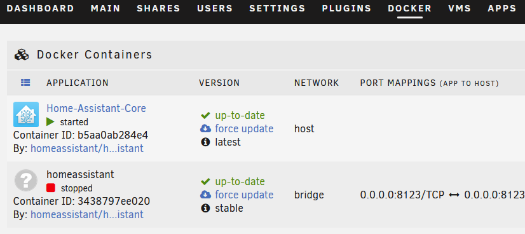This screenshot has height=234, width=525.
Task: Click the cloud icon for Home-Assistant-Core force update
Action: (x=205, y=128)
